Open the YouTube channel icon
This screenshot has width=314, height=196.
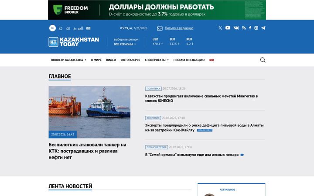[x=228, y=28]
